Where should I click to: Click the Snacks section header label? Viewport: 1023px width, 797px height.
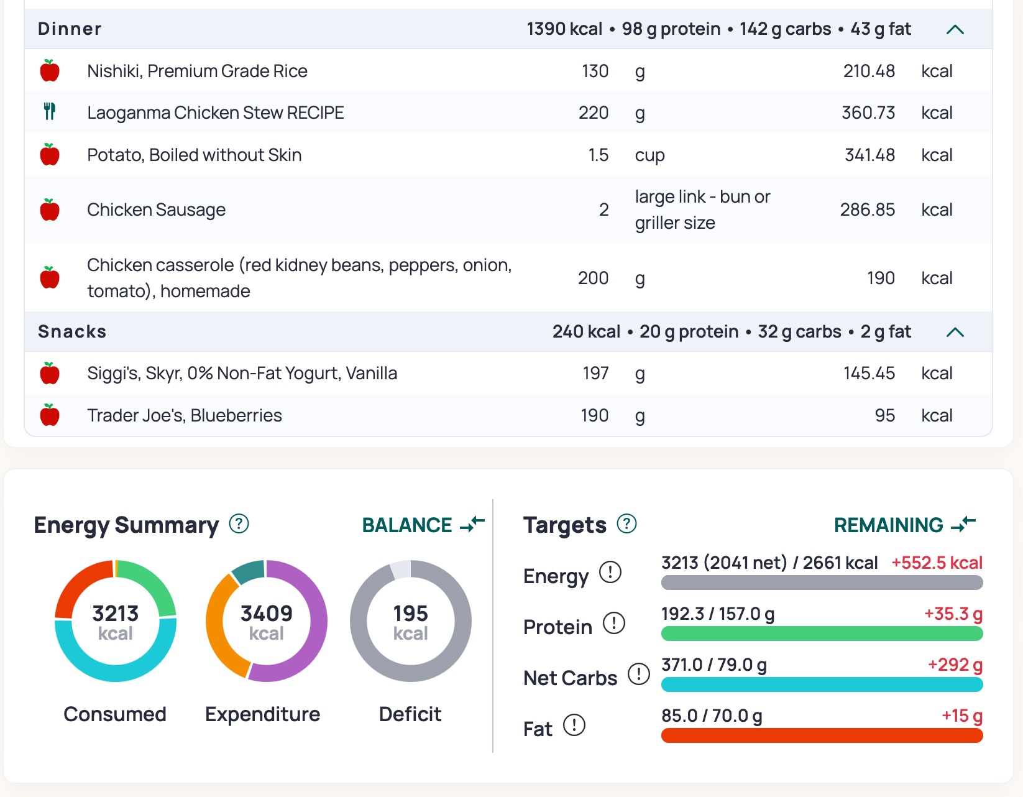pyautogui.click(x=72, y=331)
